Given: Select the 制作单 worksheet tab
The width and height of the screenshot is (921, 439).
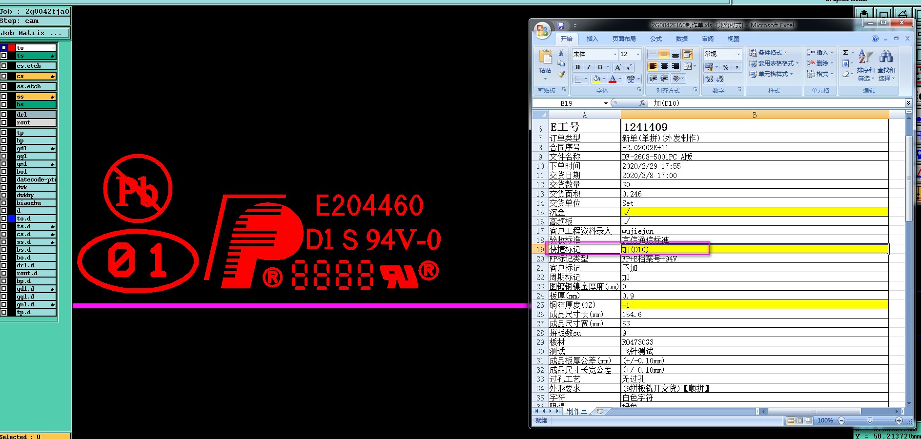Looking at the screenshot, I should click(x=577, y=411).
